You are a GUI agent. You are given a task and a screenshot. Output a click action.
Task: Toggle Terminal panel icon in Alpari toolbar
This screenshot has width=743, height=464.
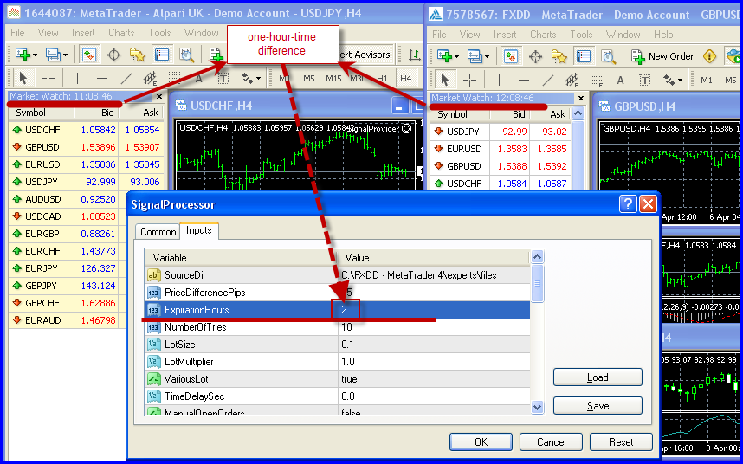[x=162, y=55]
